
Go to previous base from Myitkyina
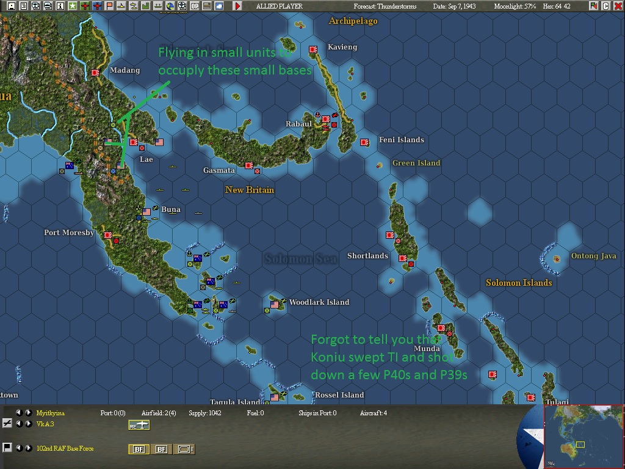pyautogui.click(x=19, y=413)
